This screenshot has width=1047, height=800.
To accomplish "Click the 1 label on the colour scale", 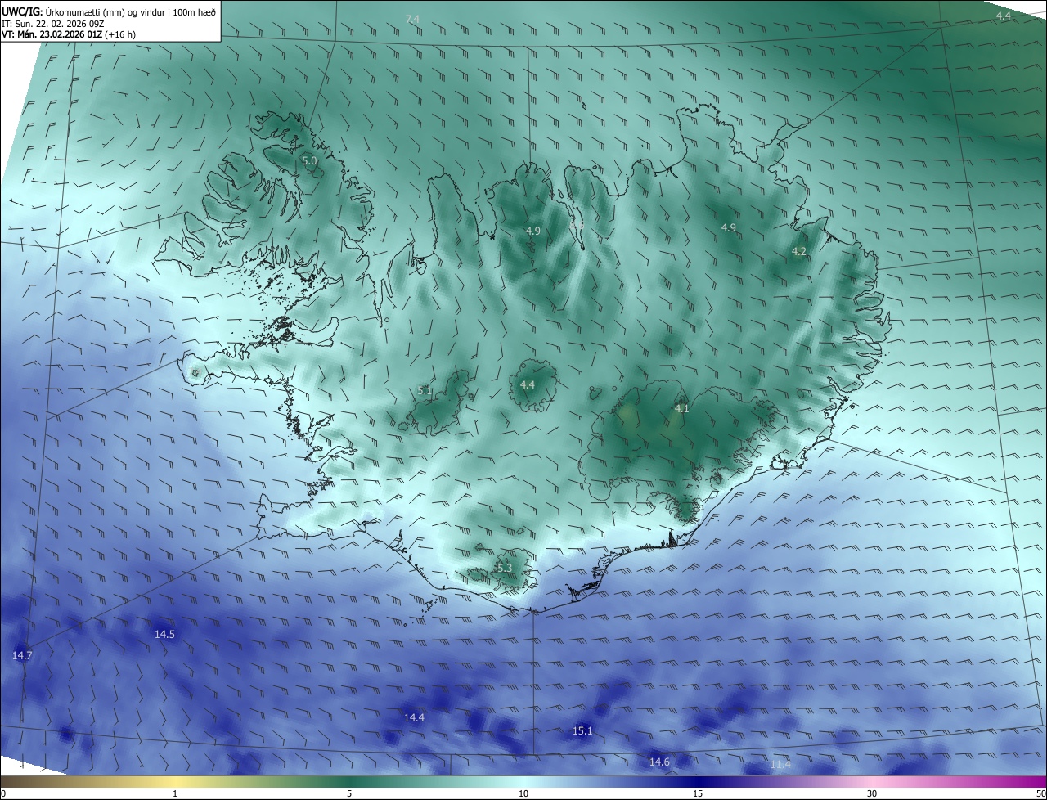I will pos(175,793).
